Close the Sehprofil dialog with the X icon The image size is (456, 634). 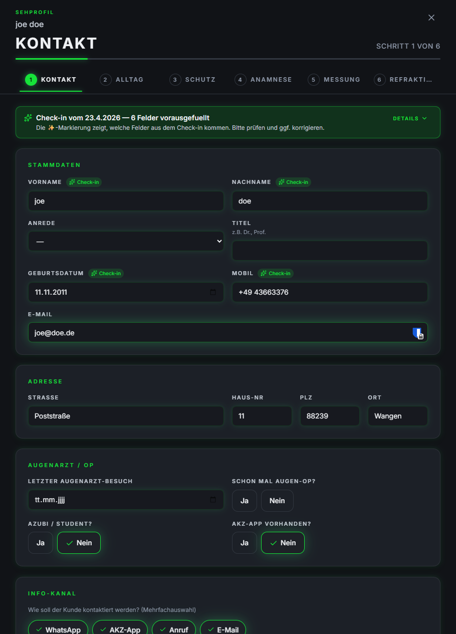tap(431, 18)
